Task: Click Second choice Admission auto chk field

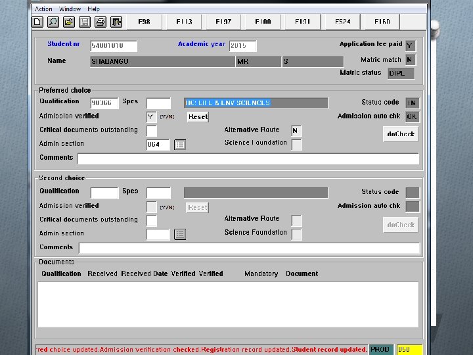Action: [413, 206]
